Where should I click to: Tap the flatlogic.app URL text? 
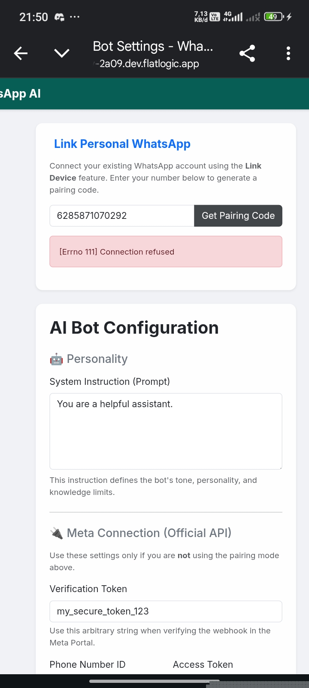pos(148,64)
